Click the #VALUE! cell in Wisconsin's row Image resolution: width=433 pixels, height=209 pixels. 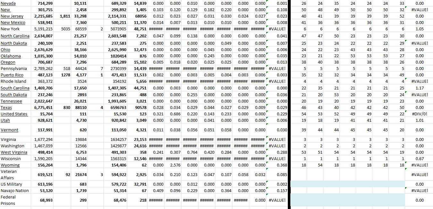(278, 159)
